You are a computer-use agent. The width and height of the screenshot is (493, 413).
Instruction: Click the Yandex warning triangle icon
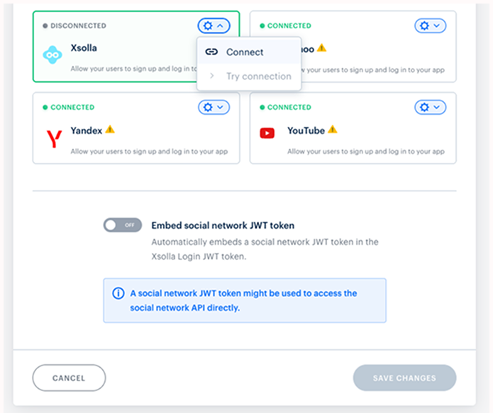pyautogui.click(x=110, y=129)
